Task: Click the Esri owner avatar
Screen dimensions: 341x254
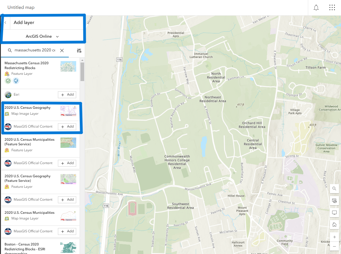Action: [8, 95]
